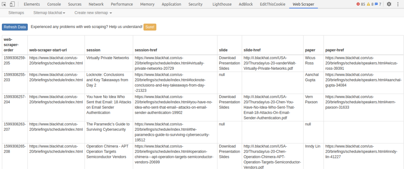The height and width of the screenshot is (169, 404).
Task: Click the blue messages count icon
Action: (376, 4)
